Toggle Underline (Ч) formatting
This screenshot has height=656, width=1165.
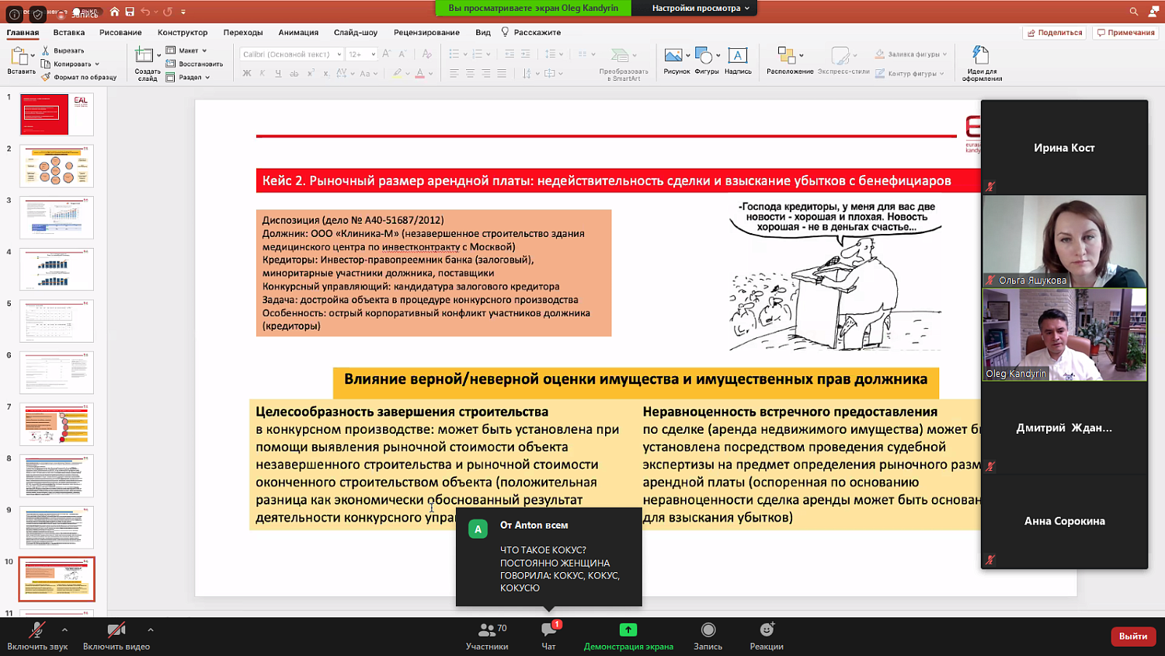coord(278,73)
